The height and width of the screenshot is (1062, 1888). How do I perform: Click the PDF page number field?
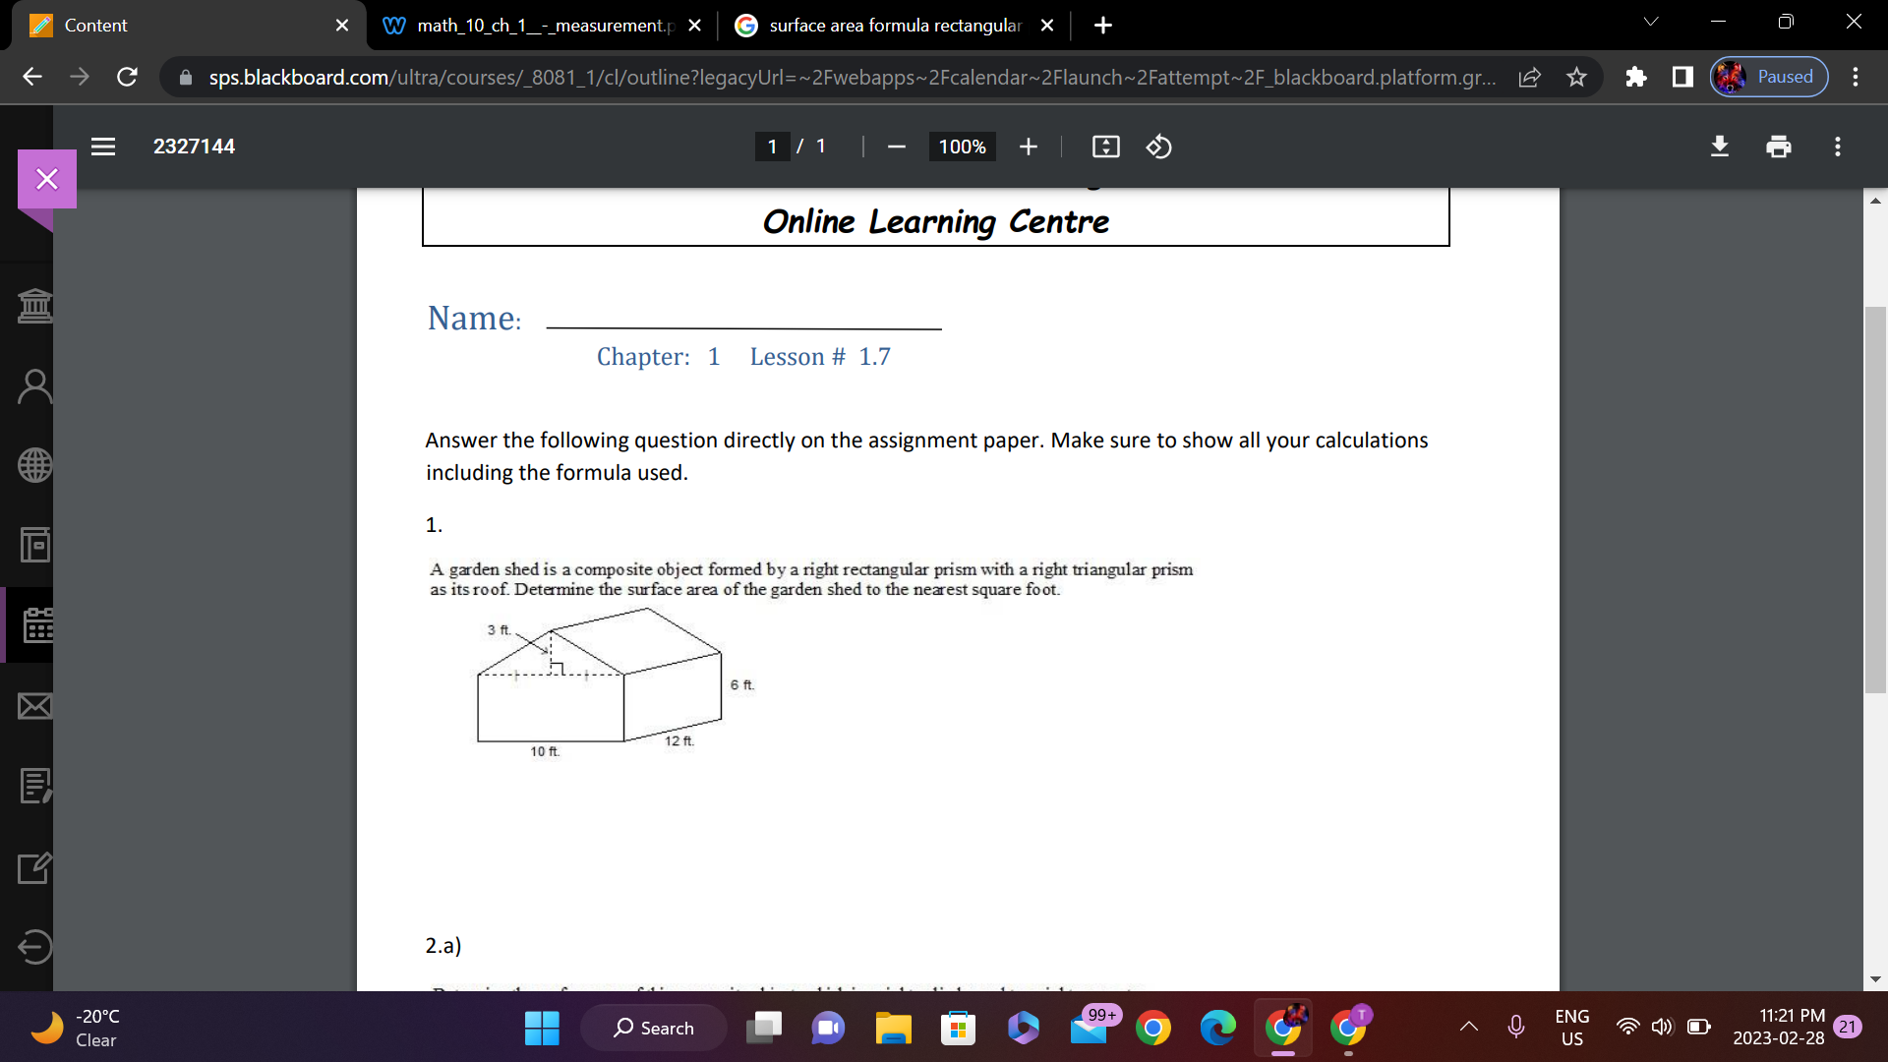[773, 147]
